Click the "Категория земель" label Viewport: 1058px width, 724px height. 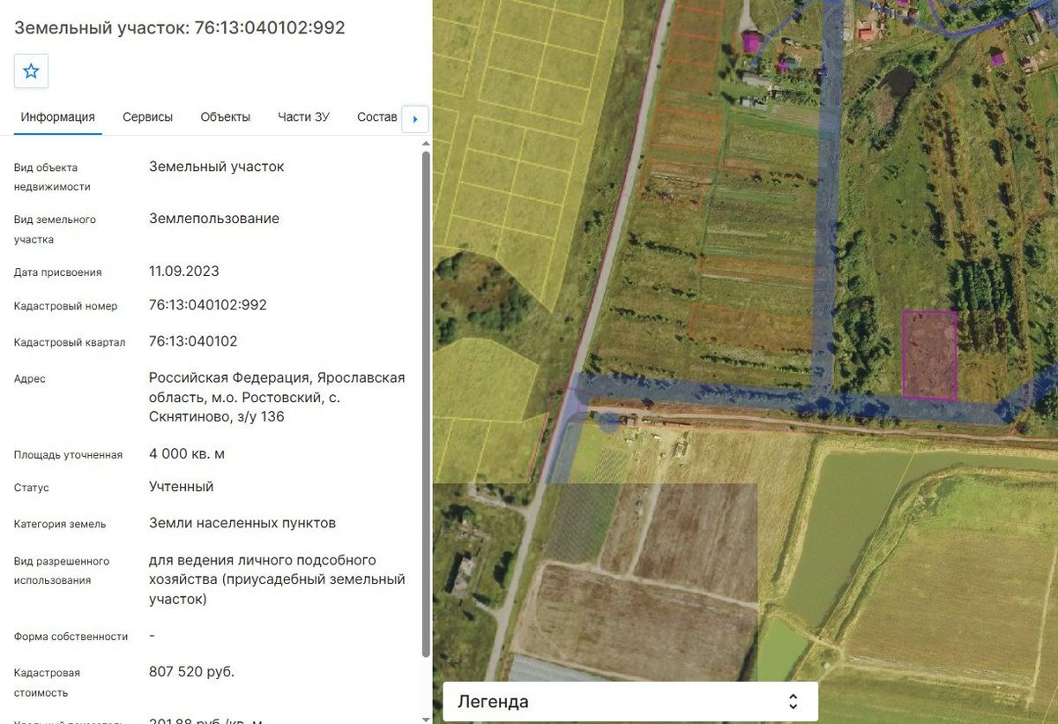[x=60, y=524]
